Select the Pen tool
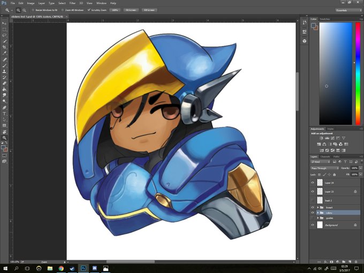 coord(4,108)
